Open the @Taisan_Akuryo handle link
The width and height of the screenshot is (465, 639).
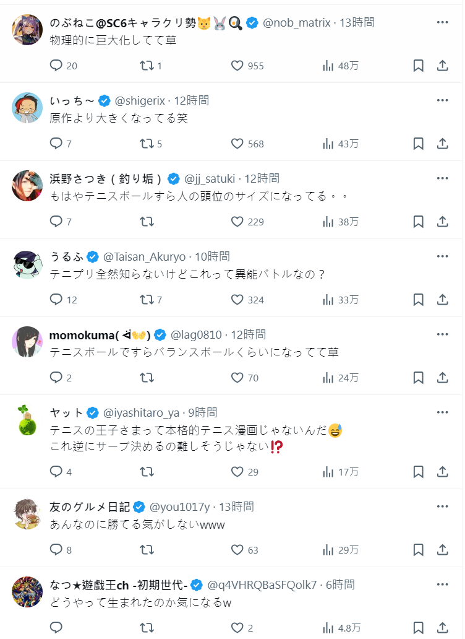point(144,257)
